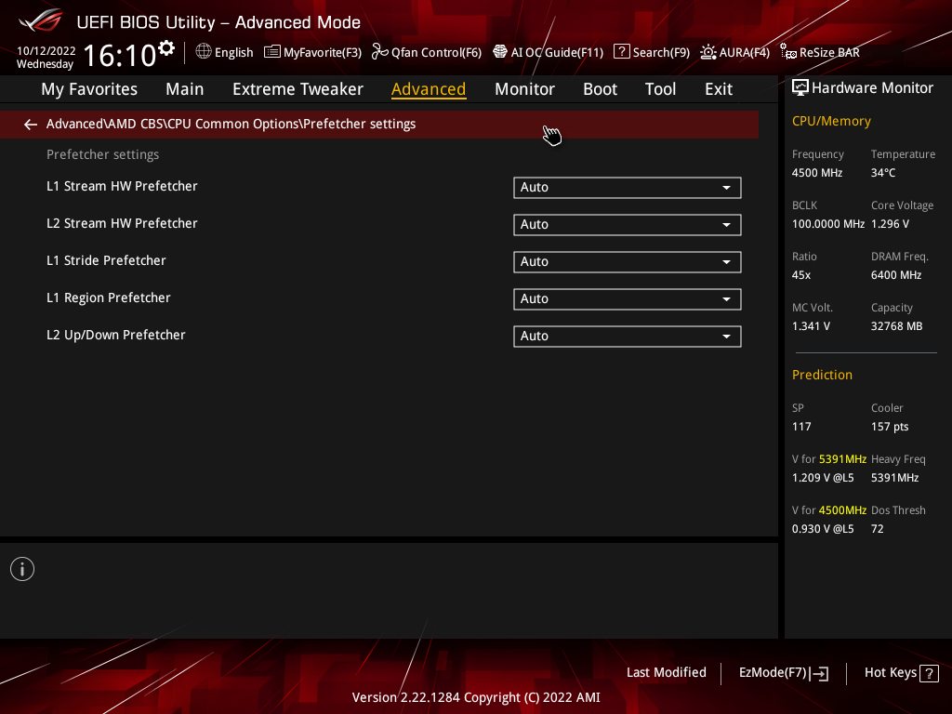Expand L1 Stride Prefetcher dropdown

pos(628,261)
